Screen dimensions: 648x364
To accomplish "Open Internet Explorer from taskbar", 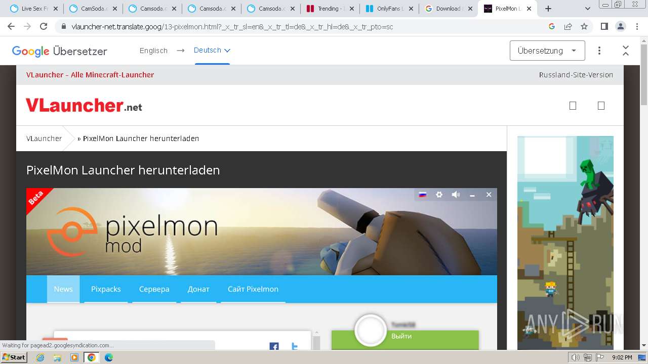I will (x=40, y=357).
